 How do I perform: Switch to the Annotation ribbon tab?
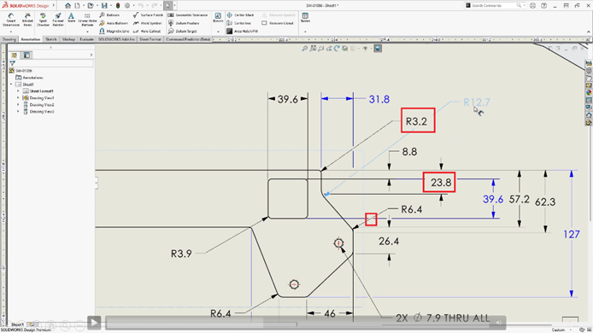point(30,39)
